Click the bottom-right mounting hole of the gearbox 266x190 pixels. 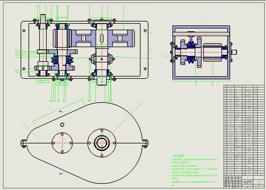[145, 69]
